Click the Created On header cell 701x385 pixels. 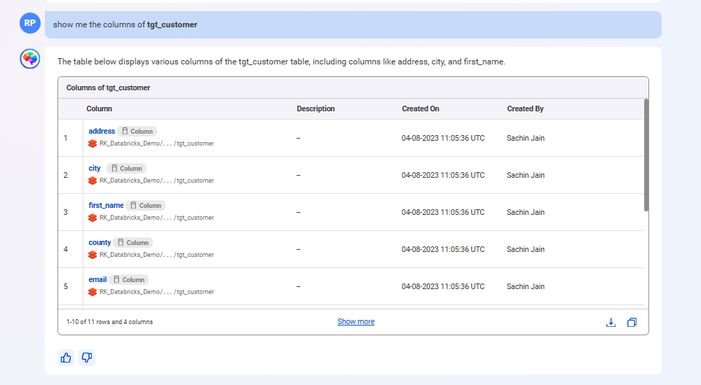click(x=420, y=108)
